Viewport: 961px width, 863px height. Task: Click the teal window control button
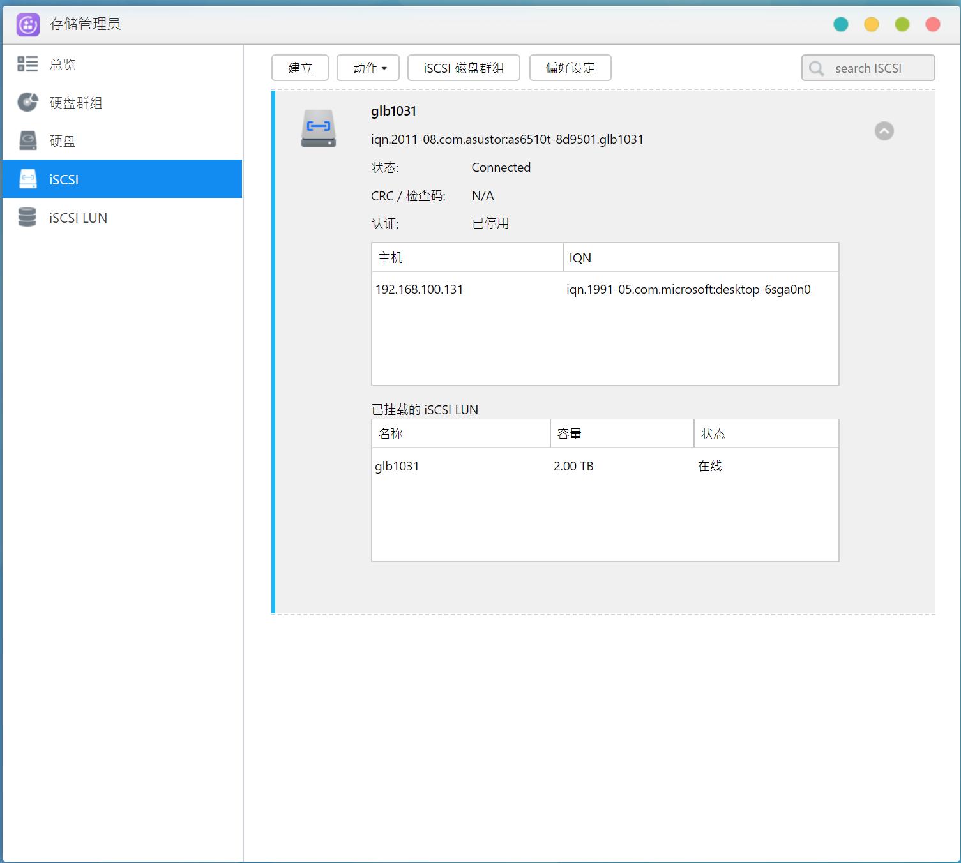[841, 24]
